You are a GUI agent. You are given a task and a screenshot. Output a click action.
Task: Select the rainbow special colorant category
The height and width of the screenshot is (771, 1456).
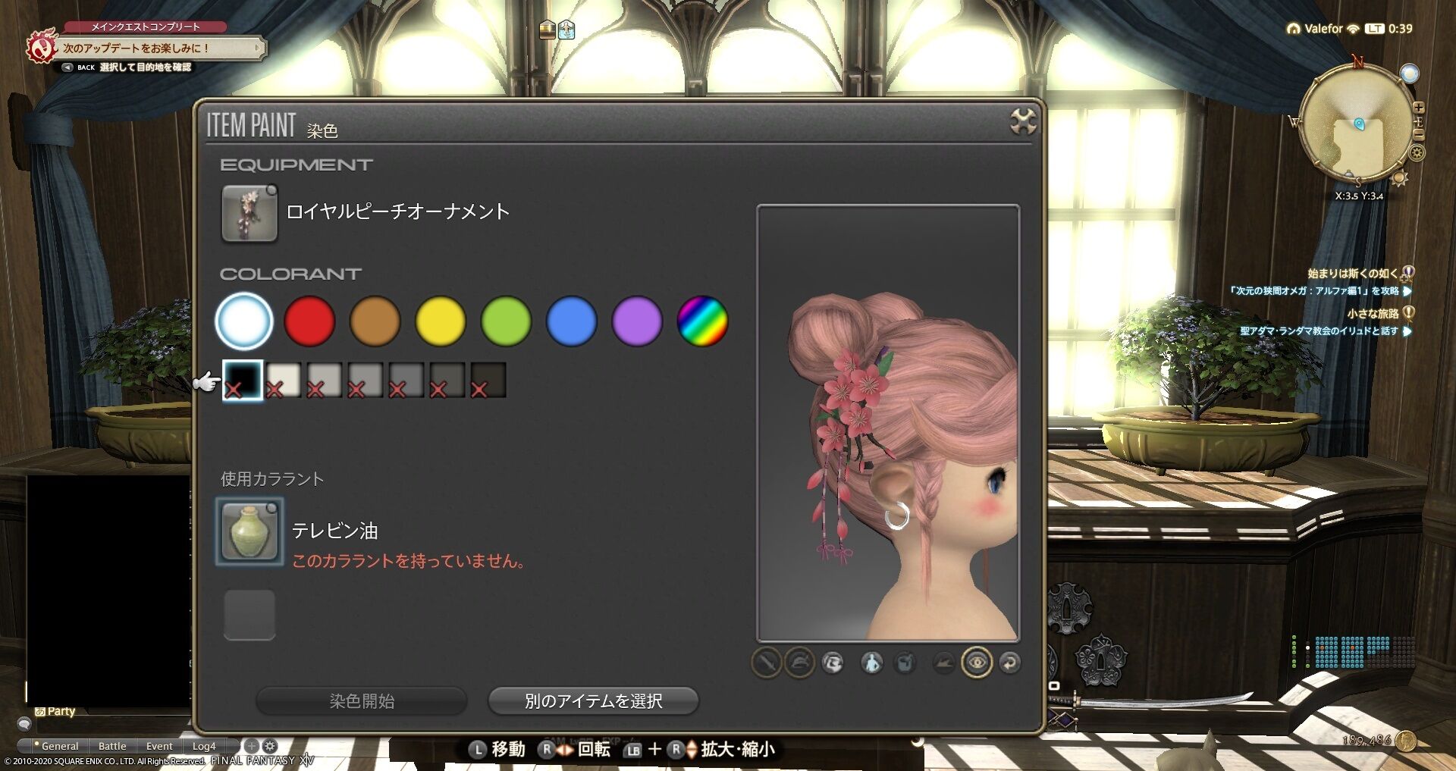pyautogui.click(x=702, y=321)
